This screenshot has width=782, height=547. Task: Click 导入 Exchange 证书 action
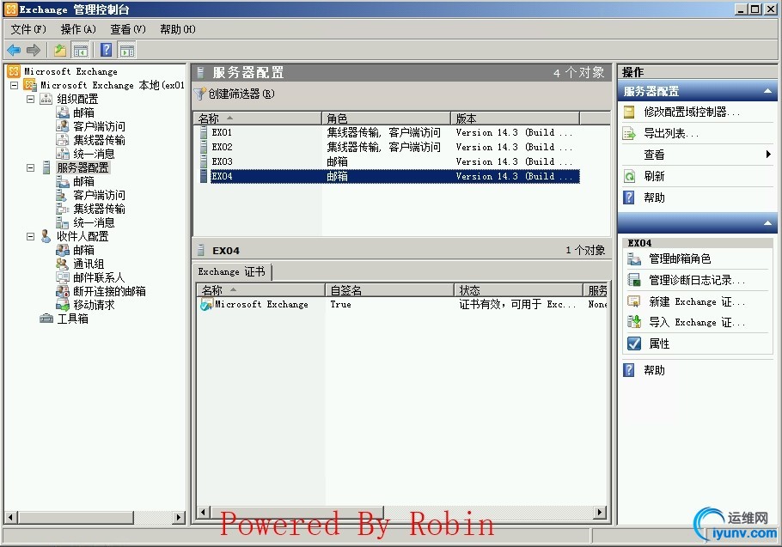[697, 322]
